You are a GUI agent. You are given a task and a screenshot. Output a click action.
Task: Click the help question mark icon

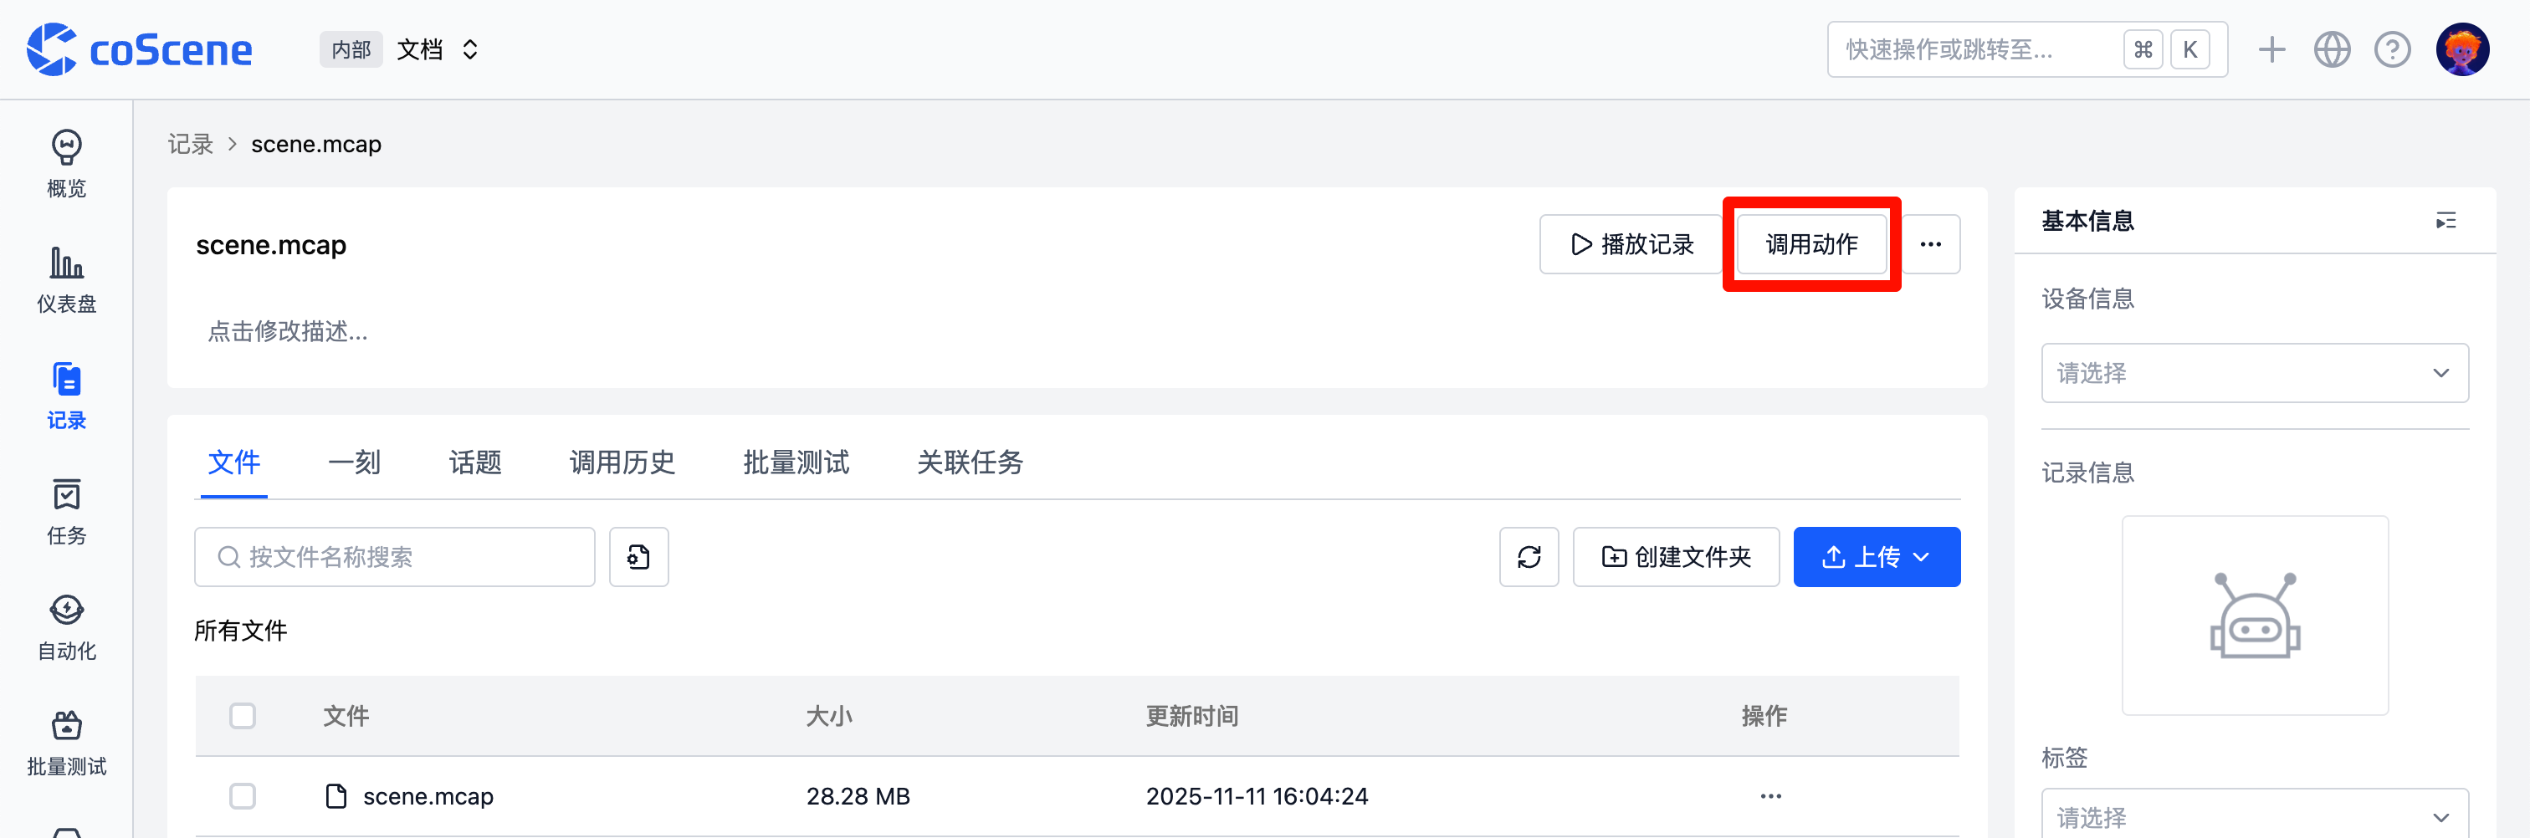tap(2394, 48)
